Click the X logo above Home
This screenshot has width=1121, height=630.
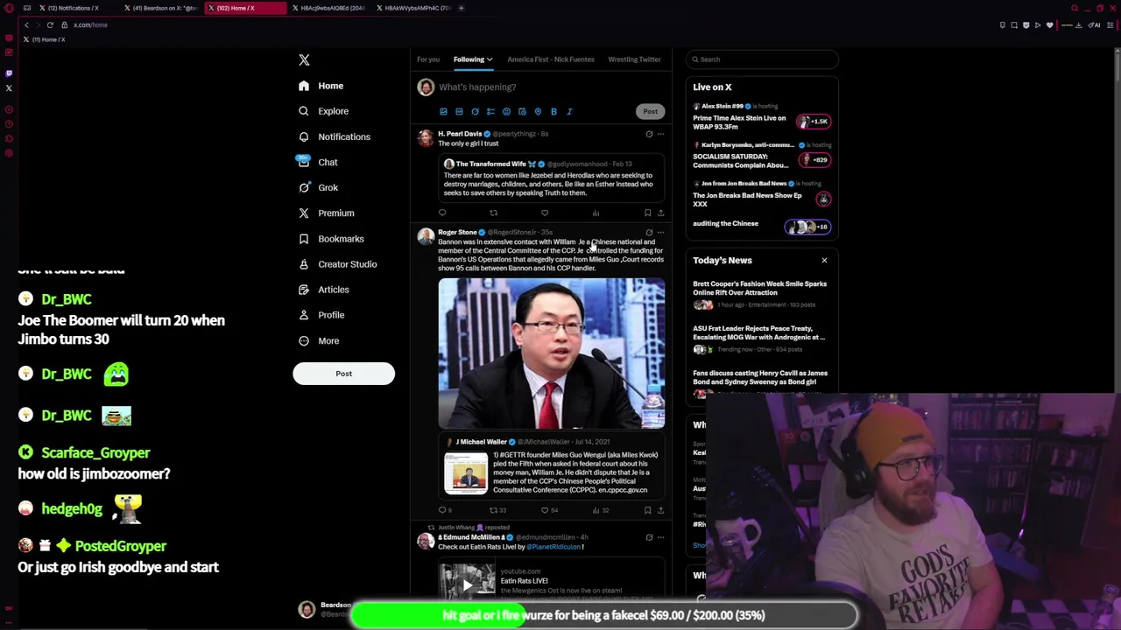click(304, 59)
